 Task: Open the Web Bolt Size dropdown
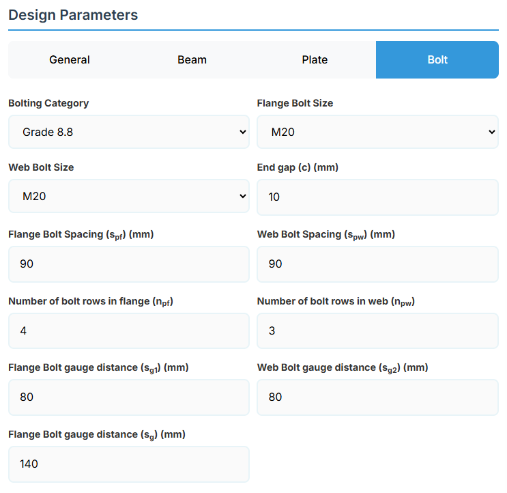[129, 197]
